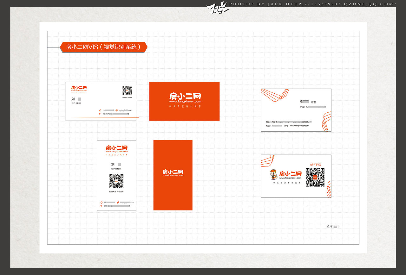Image resolution: width=406 pixels, height=275 pixels.
Task: Click the 电话 entry on the 高 card
Action: 274,126
